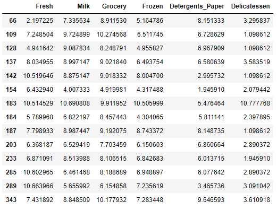Image resolution: width=277 pixels, height=210 pixels.
Task: Click Frozen value 7.283448
Action: [x=150, y=200]
